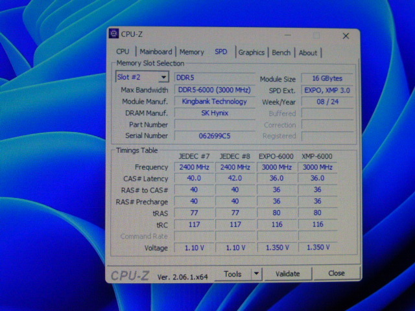Open the Tools dropdown arrow
415x311 pixels.
click(x=257, y=273)
